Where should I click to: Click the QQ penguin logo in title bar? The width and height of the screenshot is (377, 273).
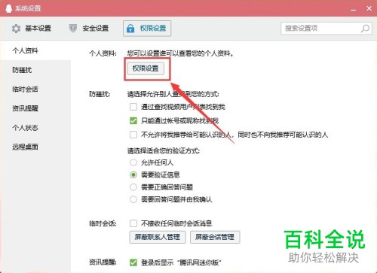(8, 8)
